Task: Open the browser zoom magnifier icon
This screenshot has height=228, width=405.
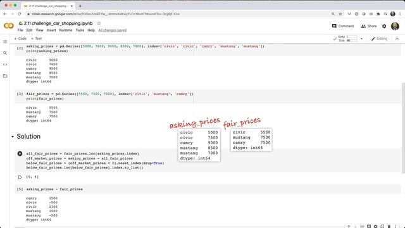Action: [333, 14]
